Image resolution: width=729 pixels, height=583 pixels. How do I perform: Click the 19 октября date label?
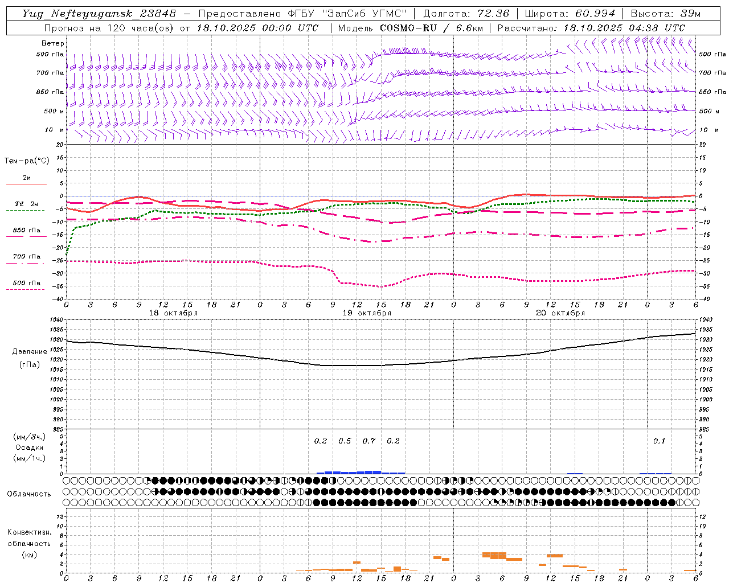pos(367,313)
